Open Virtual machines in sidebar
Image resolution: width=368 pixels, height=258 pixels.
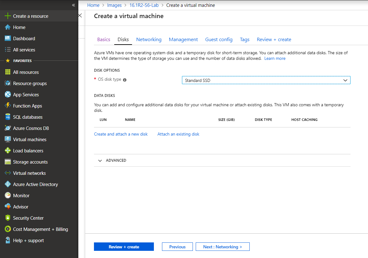coord(39,139)
